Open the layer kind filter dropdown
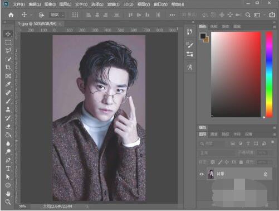This screenshot has height=211, width=279. point(212,143)
